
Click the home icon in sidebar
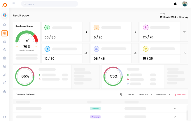[x=5, y=25]
